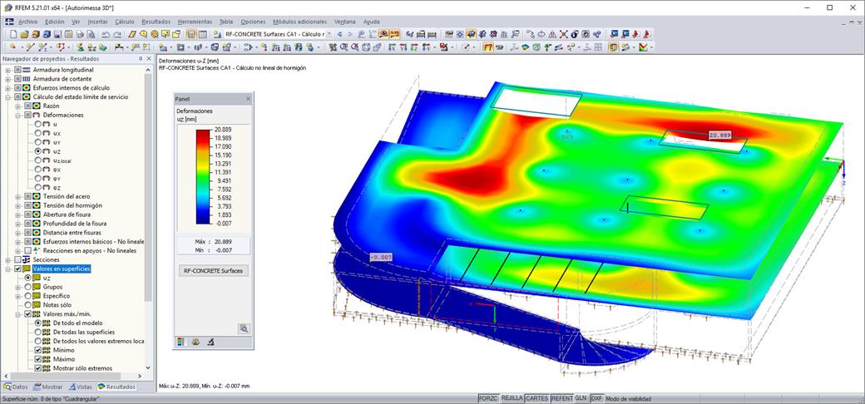
Task: Click the zoom window magnifier toolbar icon
Action: (343, 47)
